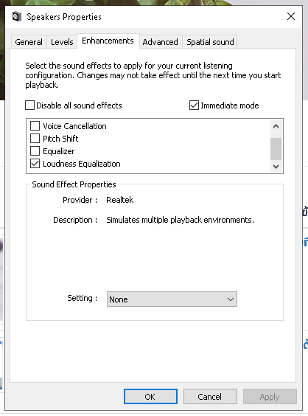Open the Setting dropdown showing None
308x416 pixels.
click(x=172, y=299)
